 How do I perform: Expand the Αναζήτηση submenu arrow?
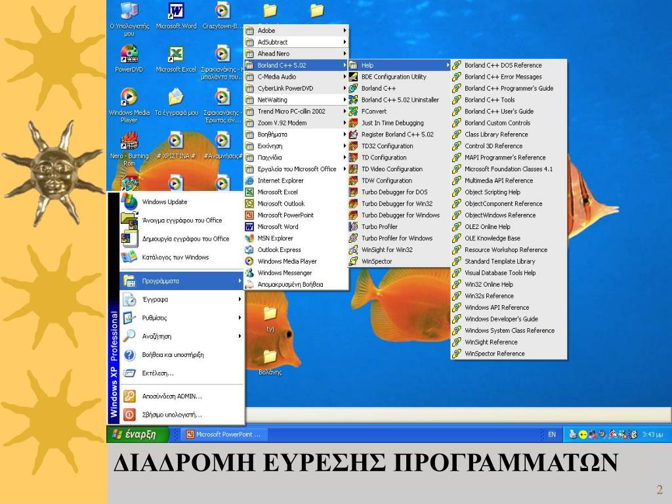click(240, 337)
